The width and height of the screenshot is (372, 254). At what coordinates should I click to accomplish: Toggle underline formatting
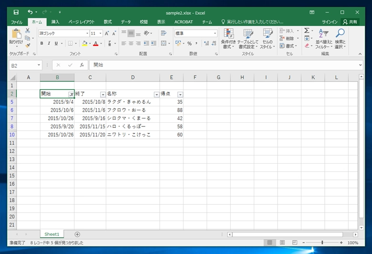pyautogui.click(x=56, y=43)
